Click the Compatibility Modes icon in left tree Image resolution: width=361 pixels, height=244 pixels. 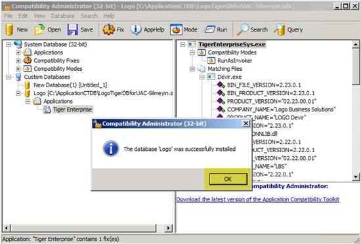coord(28,69)
